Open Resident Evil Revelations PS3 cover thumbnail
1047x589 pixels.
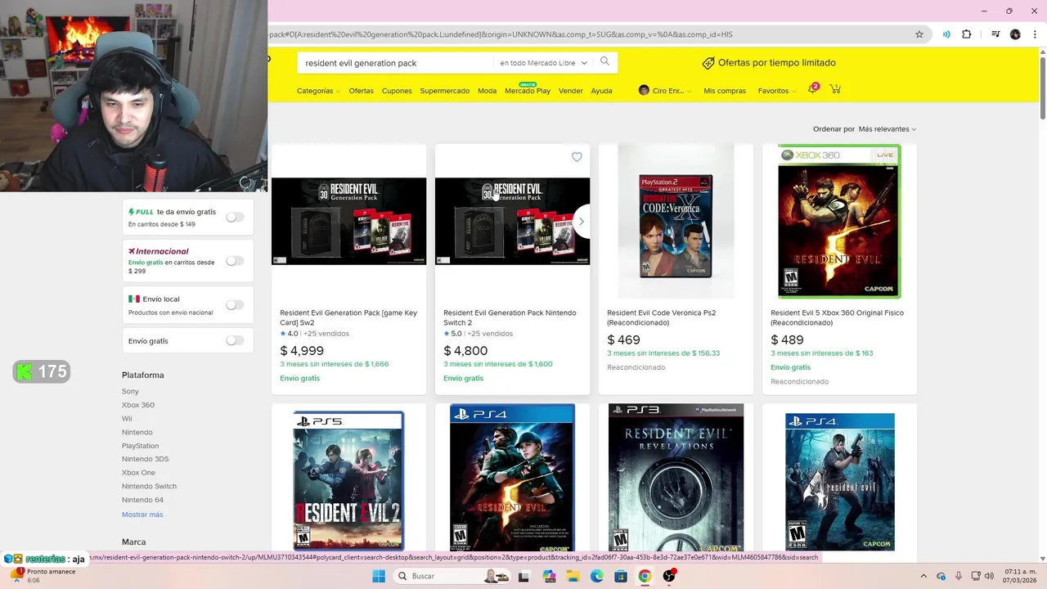[x=676, y=478]
